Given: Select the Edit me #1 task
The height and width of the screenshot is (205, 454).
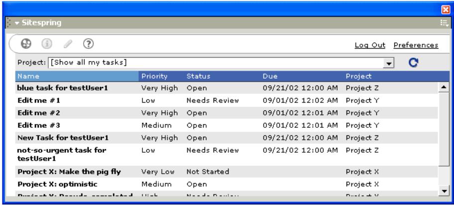Looking at the screenshot, I should (39, 101).
